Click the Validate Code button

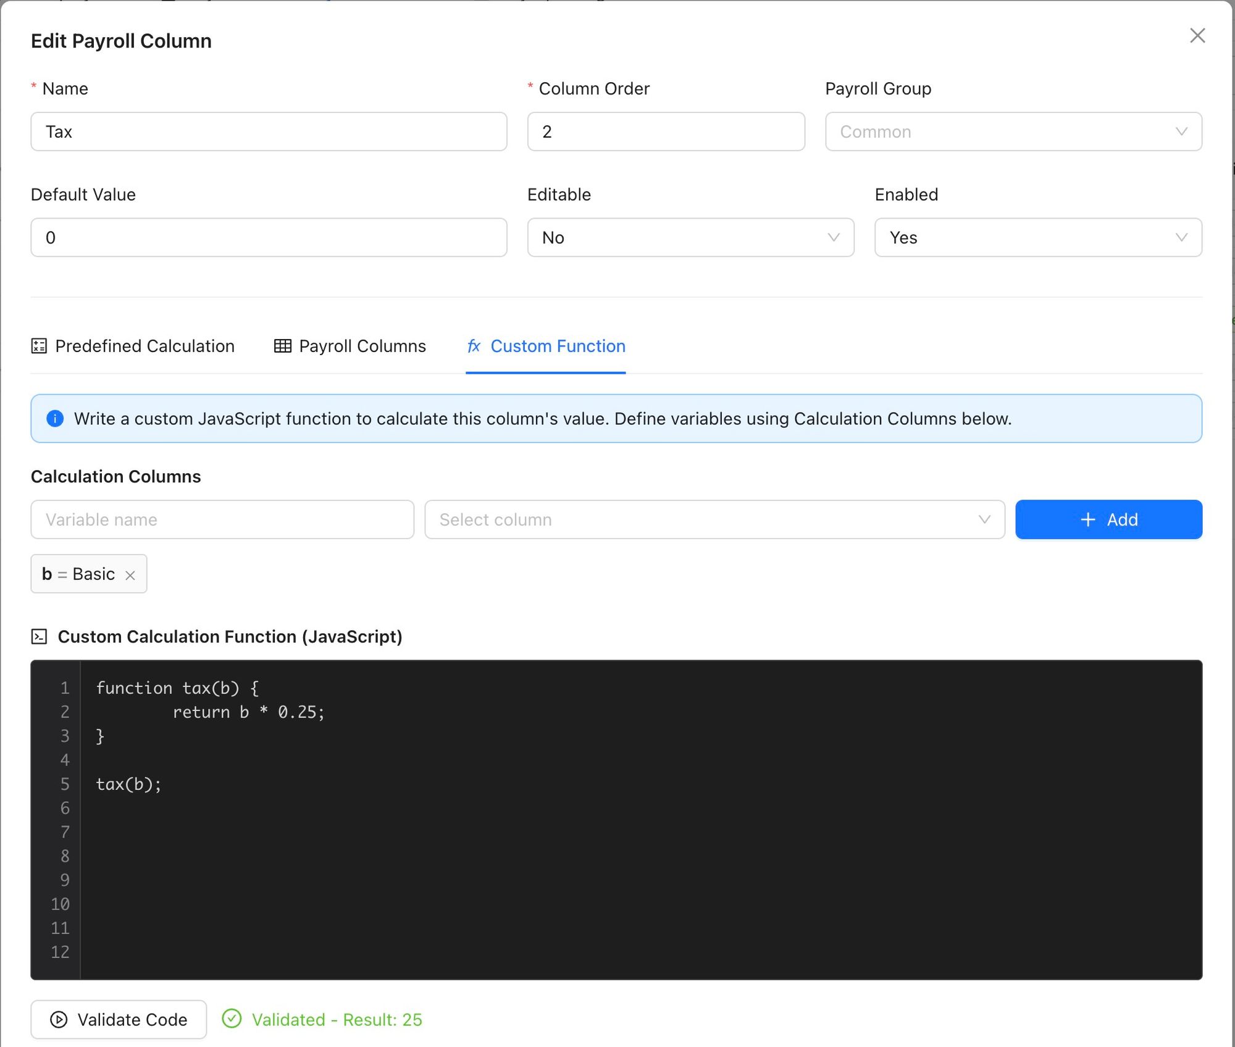(x=119, y=1019)
